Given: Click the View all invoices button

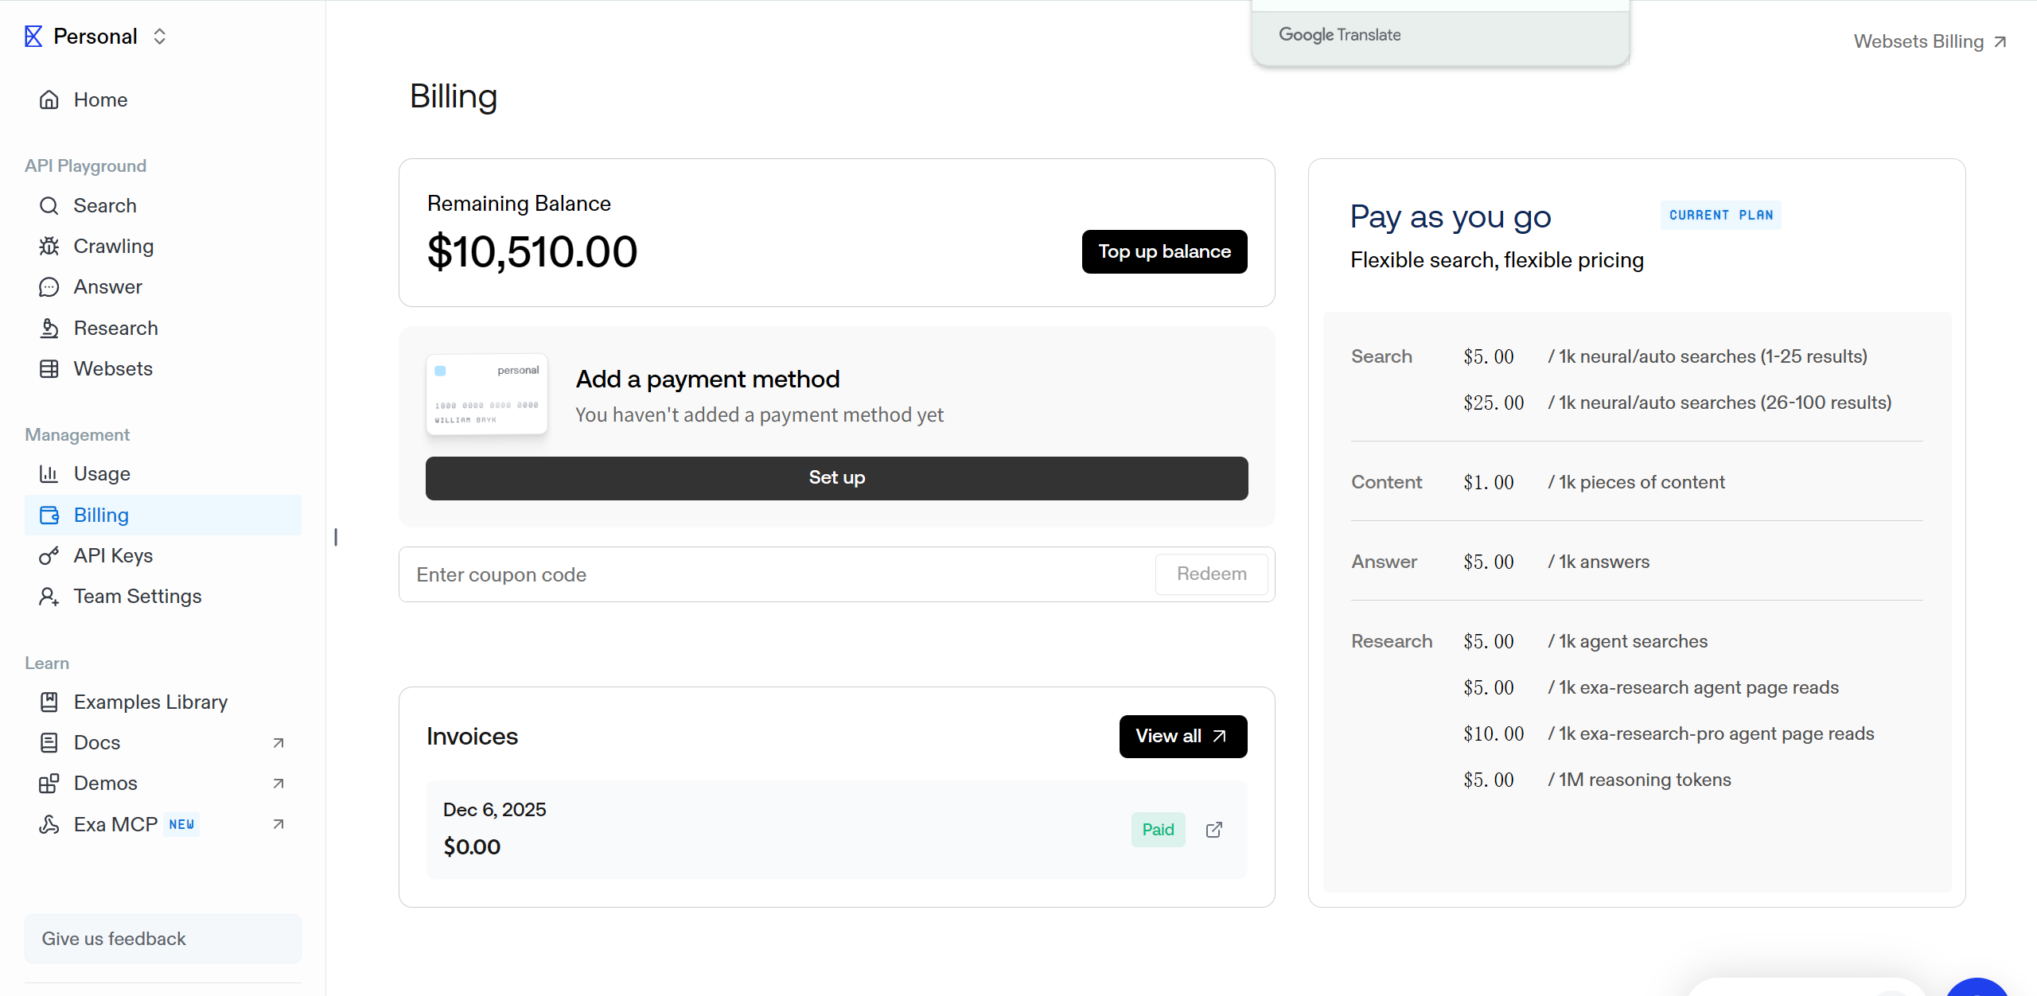Looking at the screenshot, I should pos(1183,737).
